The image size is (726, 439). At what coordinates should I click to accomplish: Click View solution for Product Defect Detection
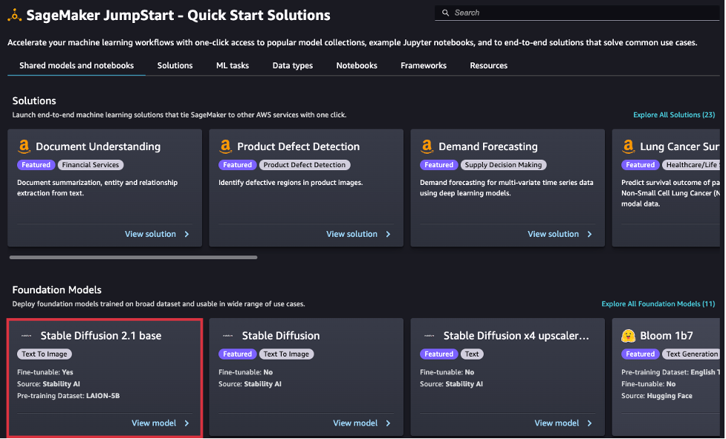(x=351, y=234)
